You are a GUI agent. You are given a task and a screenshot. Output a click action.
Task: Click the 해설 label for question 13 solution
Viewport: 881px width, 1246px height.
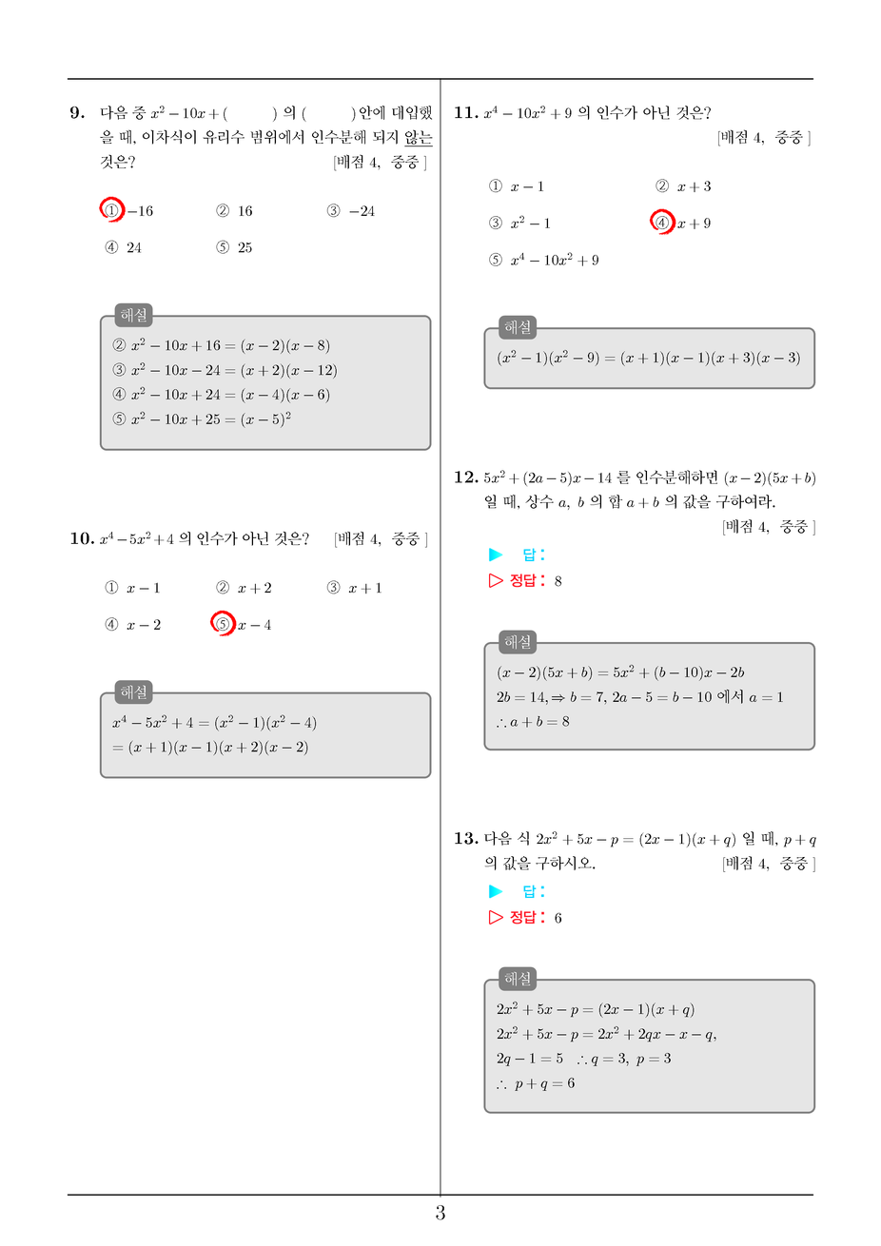coord(519,979)
